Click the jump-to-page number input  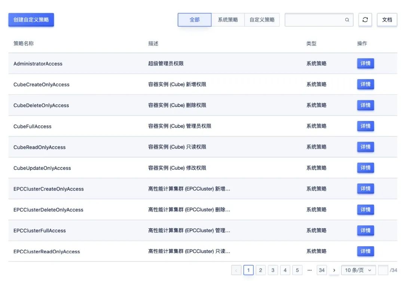click(383, 270)
